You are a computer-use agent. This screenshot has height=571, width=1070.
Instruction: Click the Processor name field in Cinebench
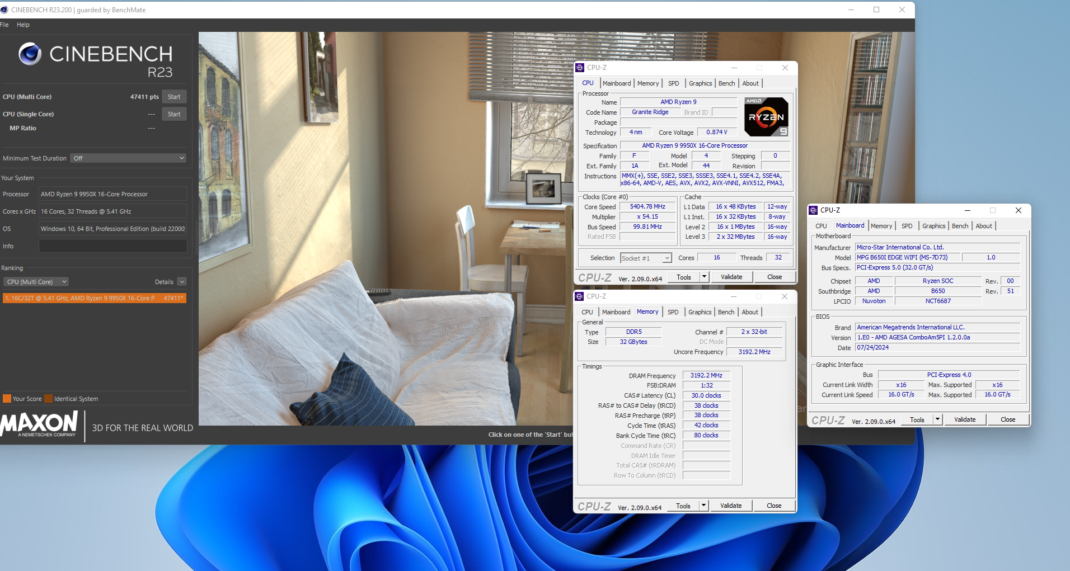point(112,194)
